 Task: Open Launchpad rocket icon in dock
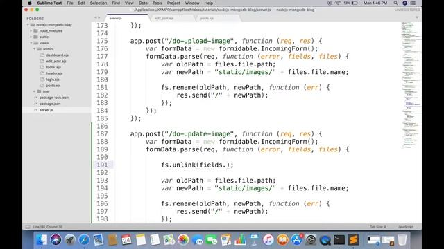click(x=70, y=240)
